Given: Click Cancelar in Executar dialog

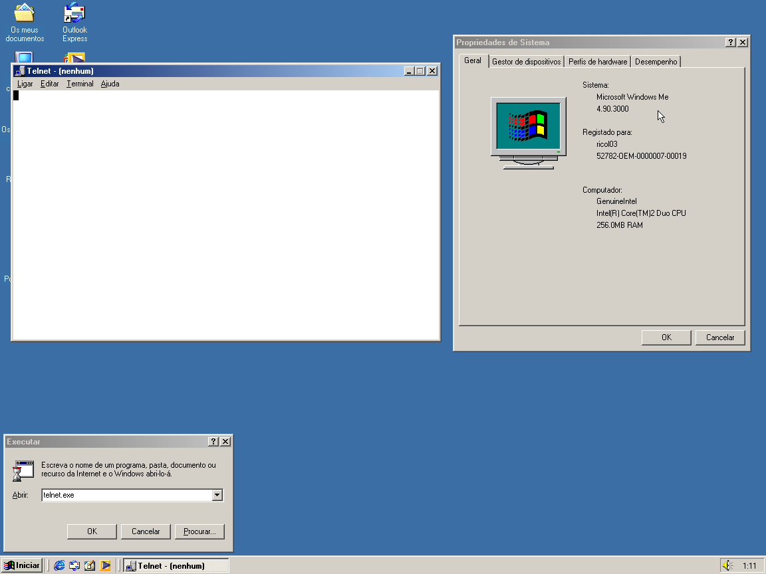Looking at the screenshot, I should 146,531.
